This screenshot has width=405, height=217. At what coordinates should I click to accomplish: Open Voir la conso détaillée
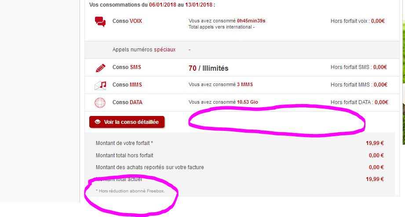(127, 122)
